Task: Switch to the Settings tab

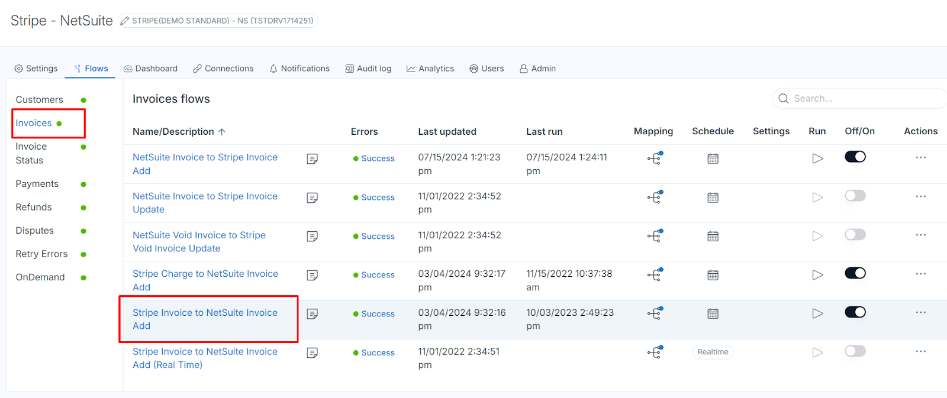Action: click(x=36, y=69)
